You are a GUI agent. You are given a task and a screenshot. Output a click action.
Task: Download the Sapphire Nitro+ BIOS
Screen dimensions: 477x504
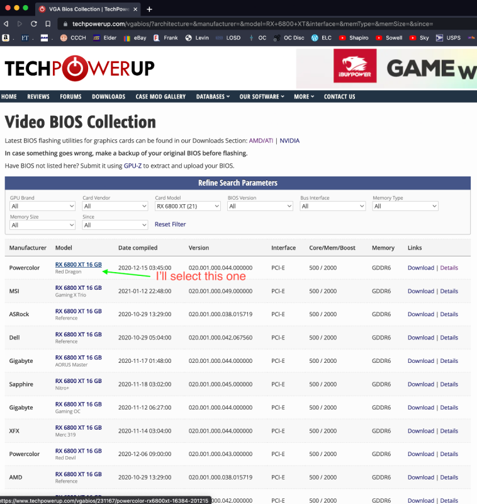pyautogui.click(x=420, y=384)
